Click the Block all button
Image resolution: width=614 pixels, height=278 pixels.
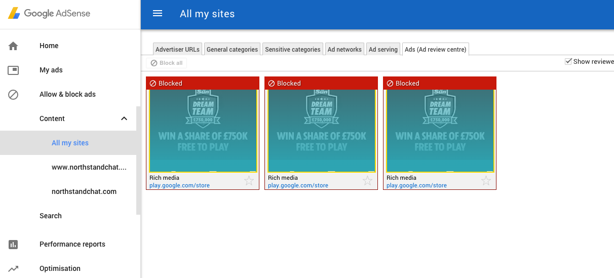[166, 63]
